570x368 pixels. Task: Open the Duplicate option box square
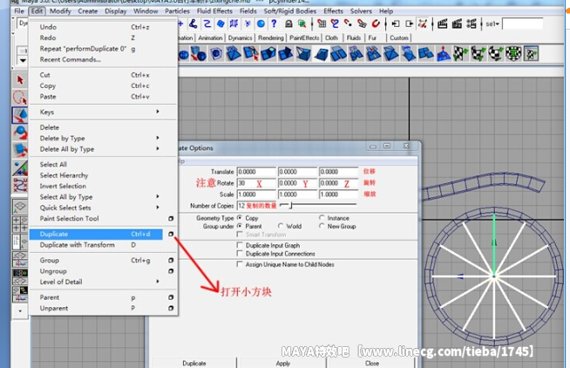171,234
